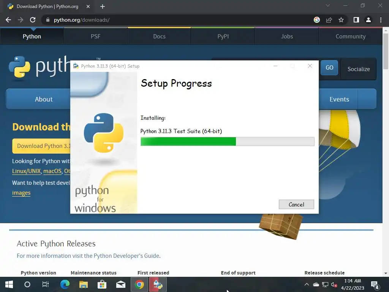Click the Release schedule column header

point(324,273)
